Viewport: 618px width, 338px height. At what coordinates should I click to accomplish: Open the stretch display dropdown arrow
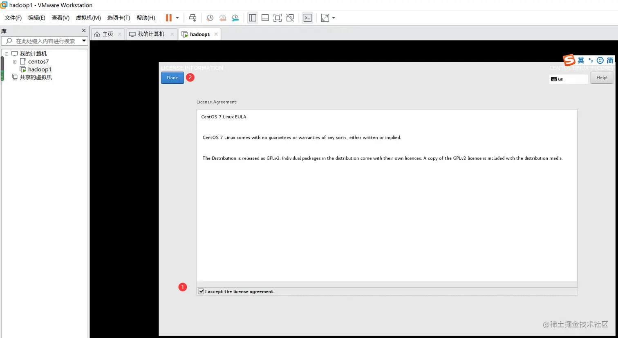pos(334,18)
